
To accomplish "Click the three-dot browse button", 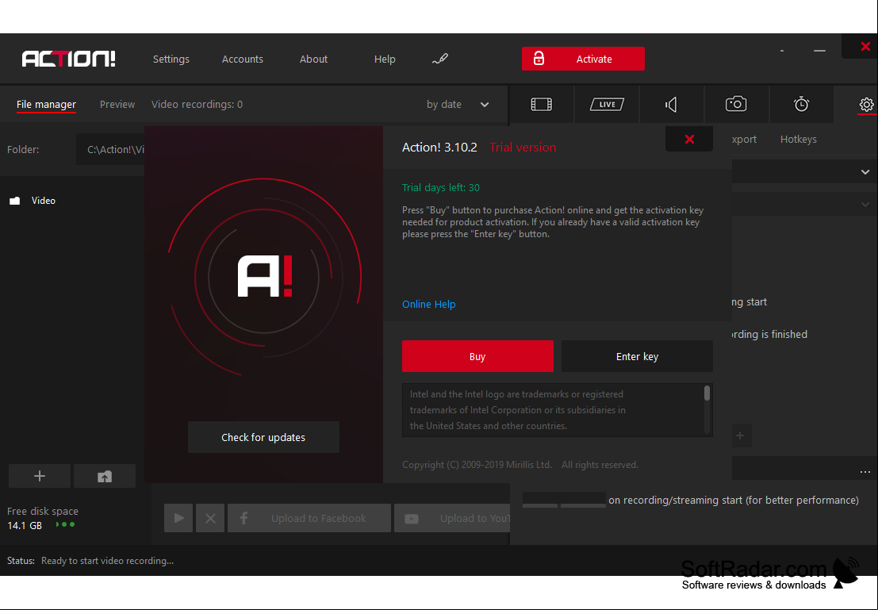I will click(865, 472).
